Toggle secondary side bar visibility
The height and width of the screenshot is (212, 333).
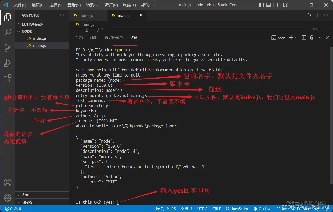[275, 5]
